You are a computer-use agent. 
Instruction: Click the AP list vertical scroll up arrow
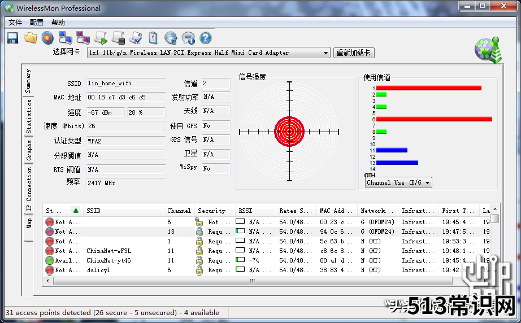pos(495,209)
